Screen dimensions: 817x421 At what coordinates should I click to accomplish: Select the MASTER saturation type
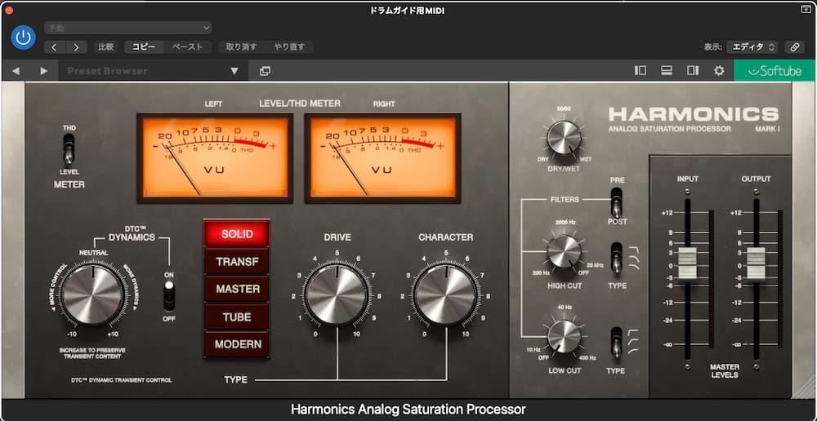pyautogui.click(x=237, y=289)
